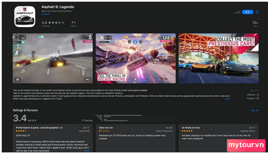Open the Gameloft developer link
Screen dimensions: 268x155
(46, 14)
